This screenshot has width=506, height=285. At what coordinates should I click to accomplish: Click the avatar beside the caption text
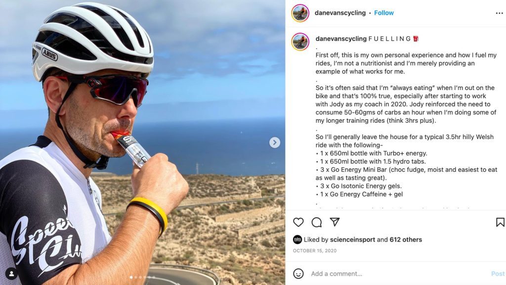pos(300,42)
